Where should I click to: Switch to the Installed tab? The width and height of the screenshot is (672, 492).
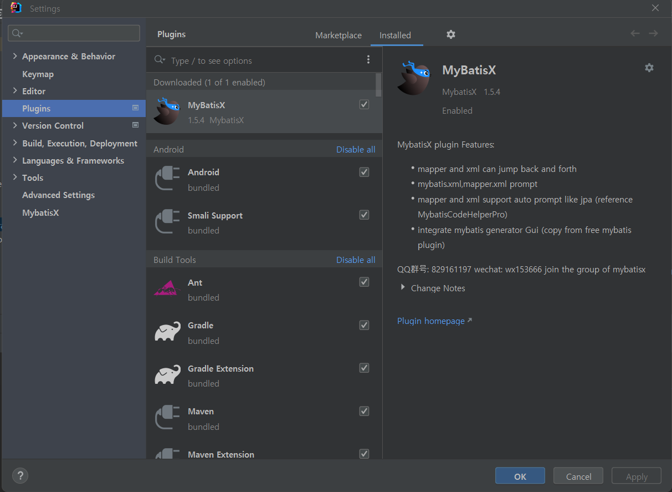pyautogui.click(x=395, y=35)
